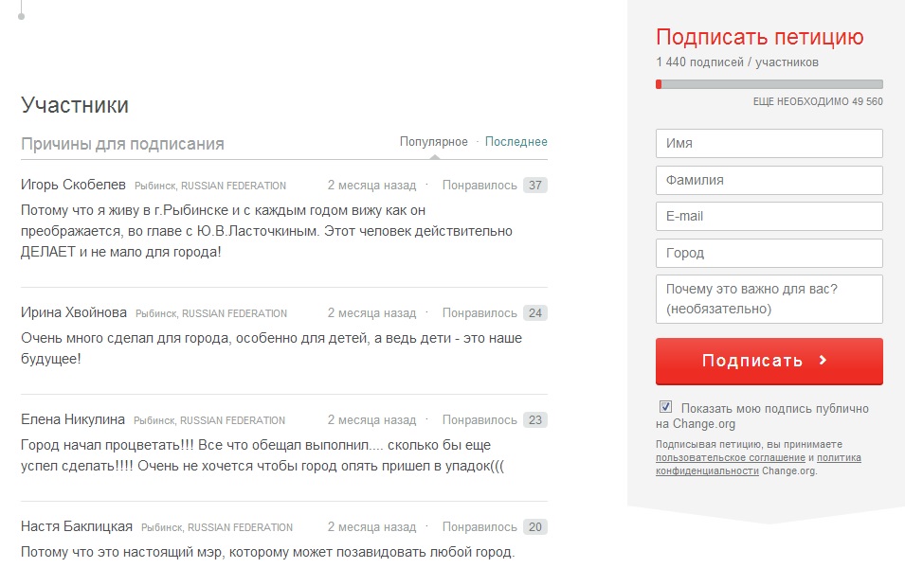Click Понравилось on Ирина Хвойнова's comment
Screen dimensions: 905x568
pyautogui.click(x=480, y=313)
